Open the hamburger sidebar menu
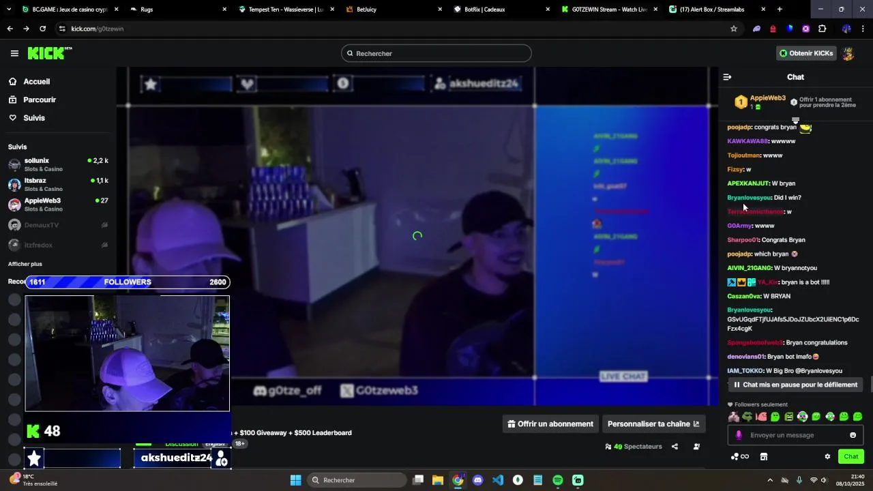This screenshot has height=491, width=873. tap(14, 53)
